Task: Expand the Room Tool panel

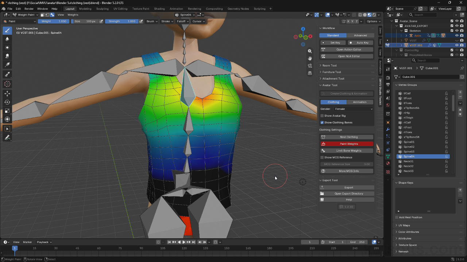Action: [x=347, y=65]
